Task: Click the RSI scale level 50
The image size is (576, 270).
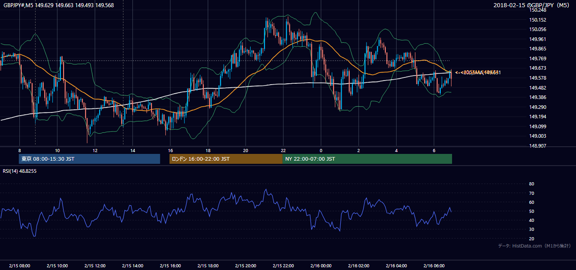Action: 531,211
